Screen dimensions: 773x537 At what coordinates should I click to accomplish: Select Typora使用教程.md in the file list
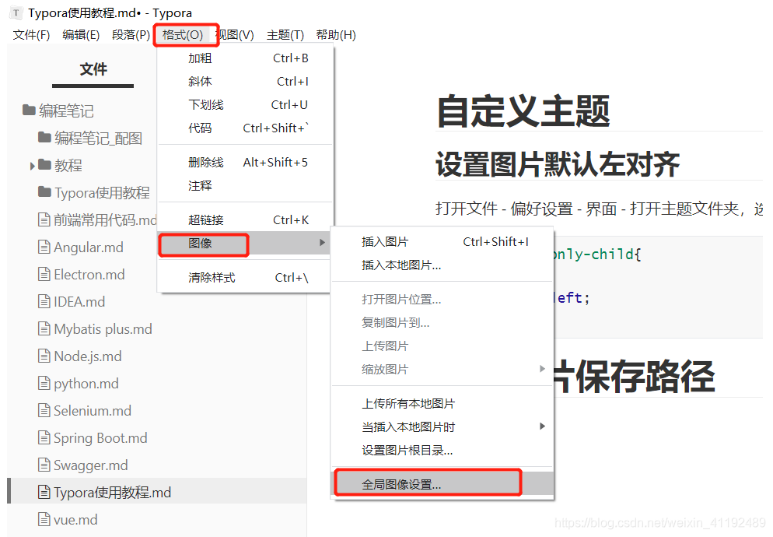coord(101,492)
